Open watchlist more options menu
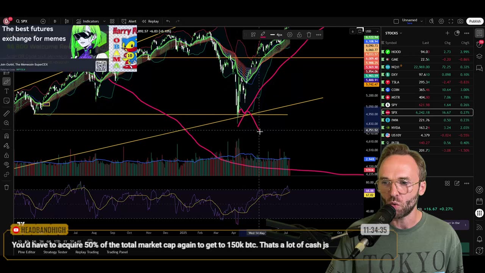Screen dimensions: 485x273 tap(466, 33)
